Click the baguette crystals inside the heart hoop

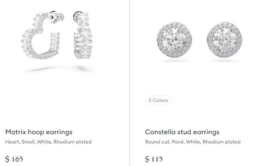(x=55, y=41)
